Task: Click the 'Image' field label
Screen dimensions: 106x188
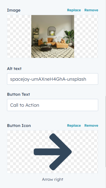Action: [14, 10]
